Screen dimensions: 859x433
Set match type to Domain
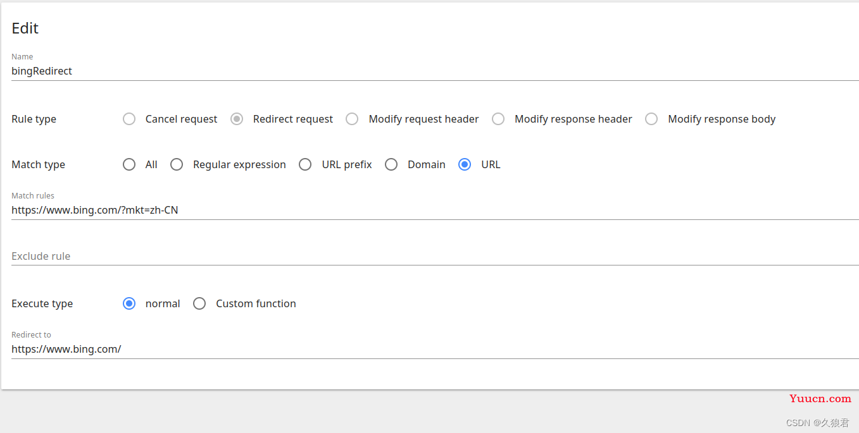coord(391,164)
